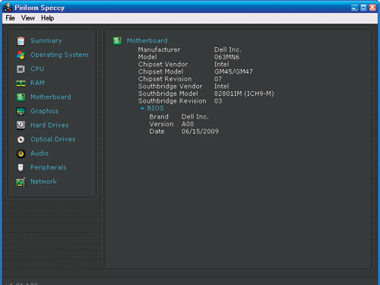Viewport: 380px width, 285px height.
Task: Open the View menu
Action: 28,18
